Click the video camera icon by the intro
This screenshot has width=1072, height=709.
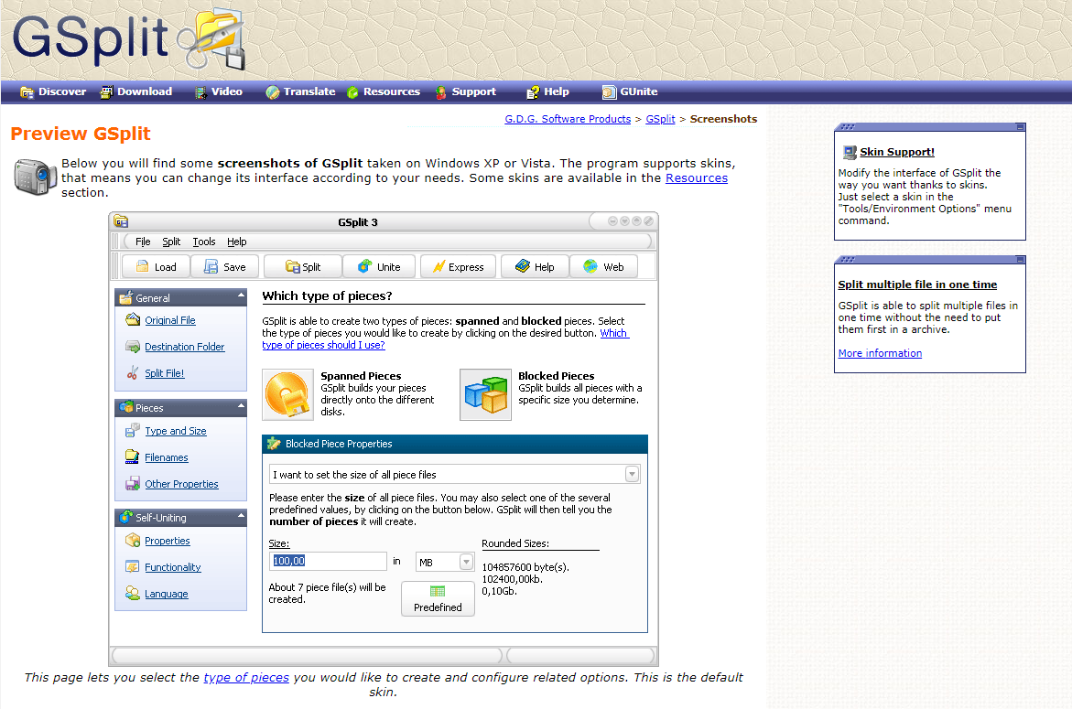35,177
